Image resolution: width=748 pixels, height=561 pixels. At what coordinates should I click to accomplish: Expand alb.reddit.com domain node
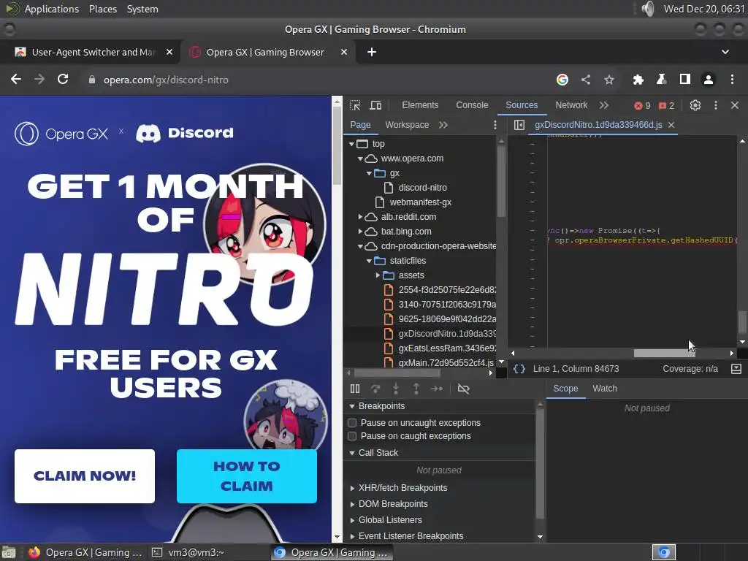tap(361, 217)
